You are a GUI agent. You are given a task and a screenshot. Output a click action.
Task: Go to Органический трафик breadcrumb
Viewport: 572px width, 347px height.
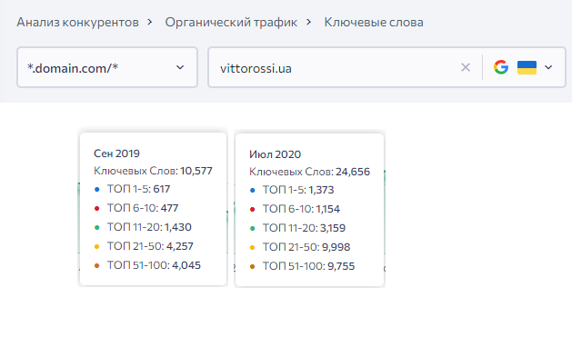point(231,22)
